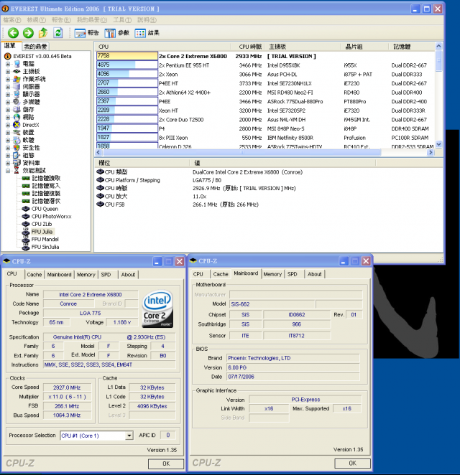Expand the 網路 tree node
Screen dimensions: 460x475
(x=8, y=117)
